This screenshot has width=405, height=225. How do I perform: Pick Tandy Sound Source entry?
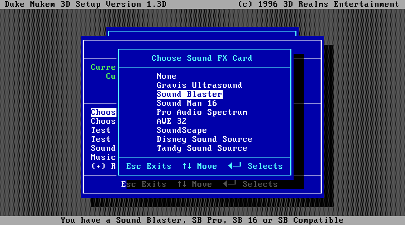click(x=202, y=148)
